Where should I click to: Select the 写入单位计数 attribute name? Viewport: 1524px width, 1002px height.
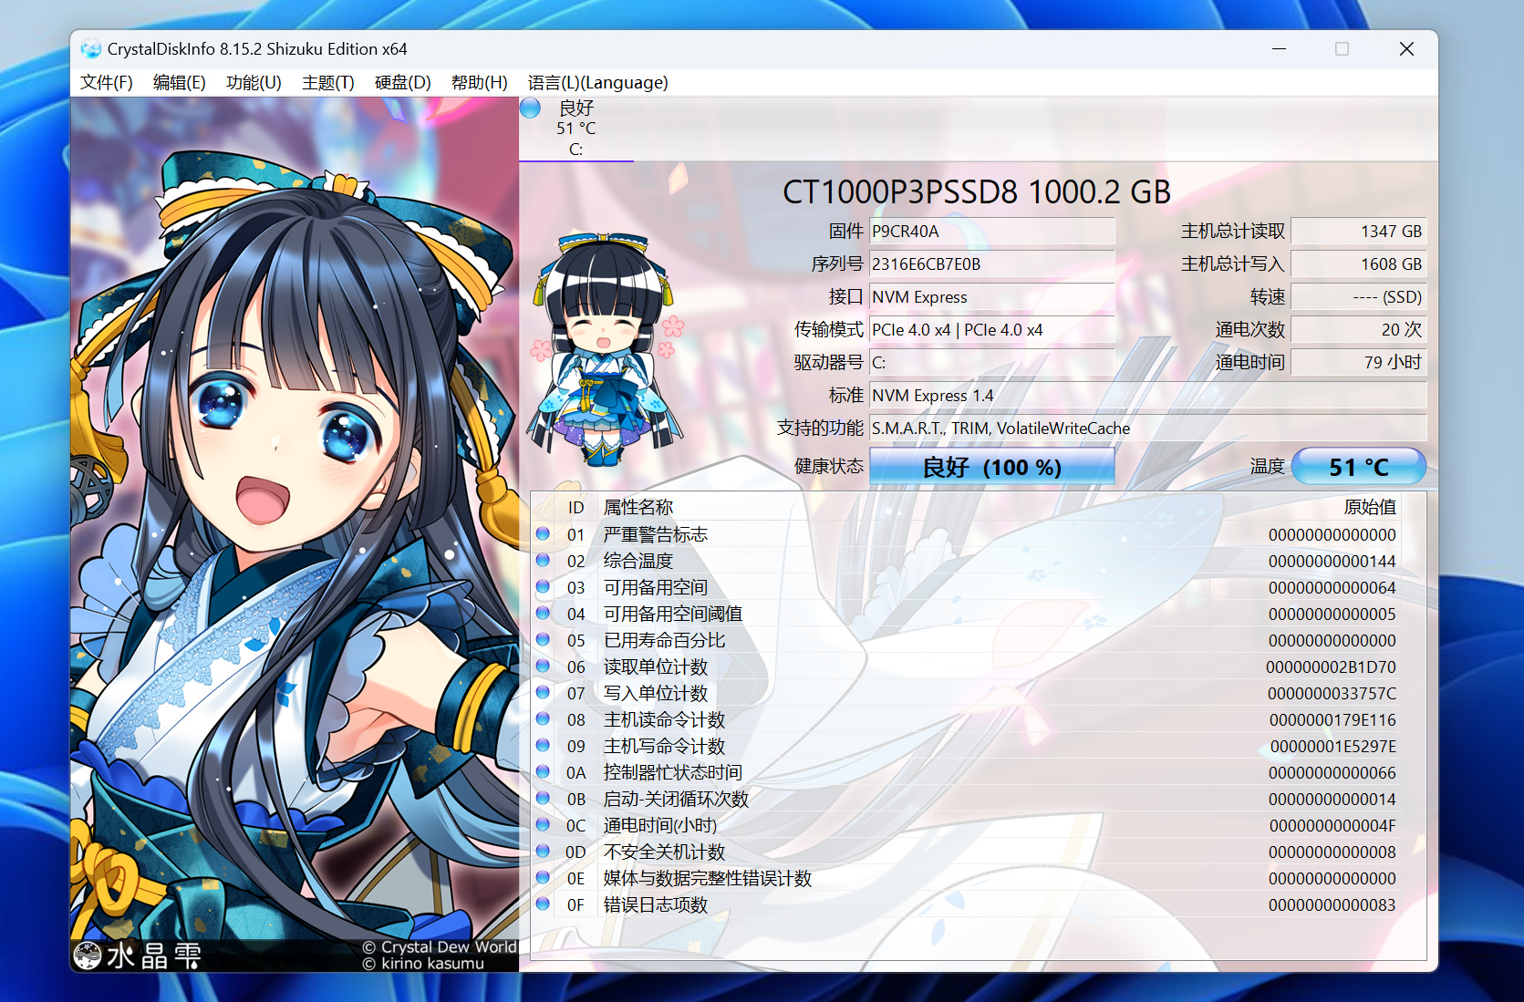[x=656, y=693]
